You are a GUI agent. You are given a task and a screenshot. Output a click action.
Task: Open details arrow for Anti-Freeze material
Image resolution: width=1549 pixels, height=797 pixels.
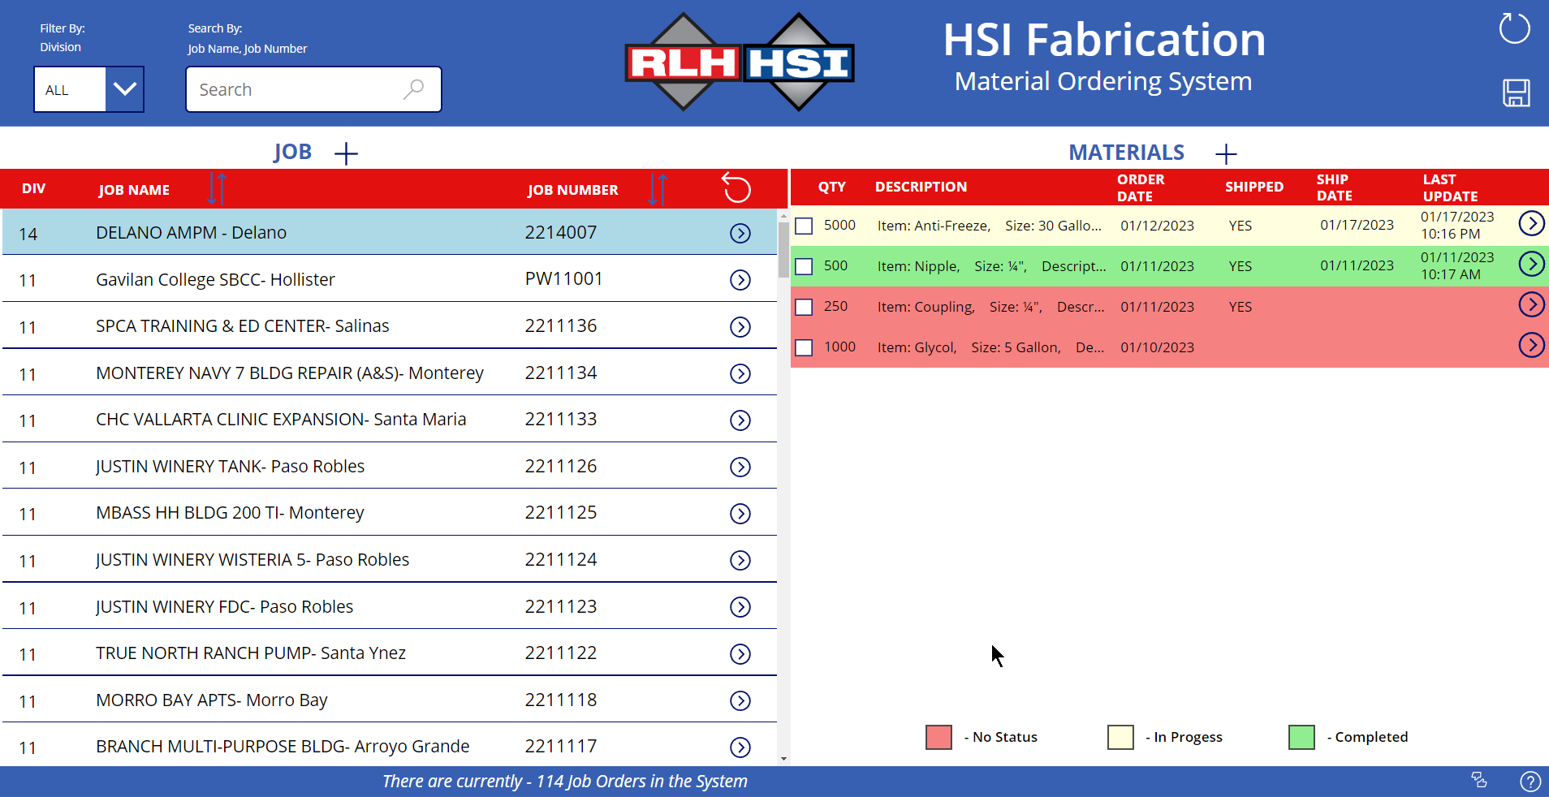(1531, 223)
